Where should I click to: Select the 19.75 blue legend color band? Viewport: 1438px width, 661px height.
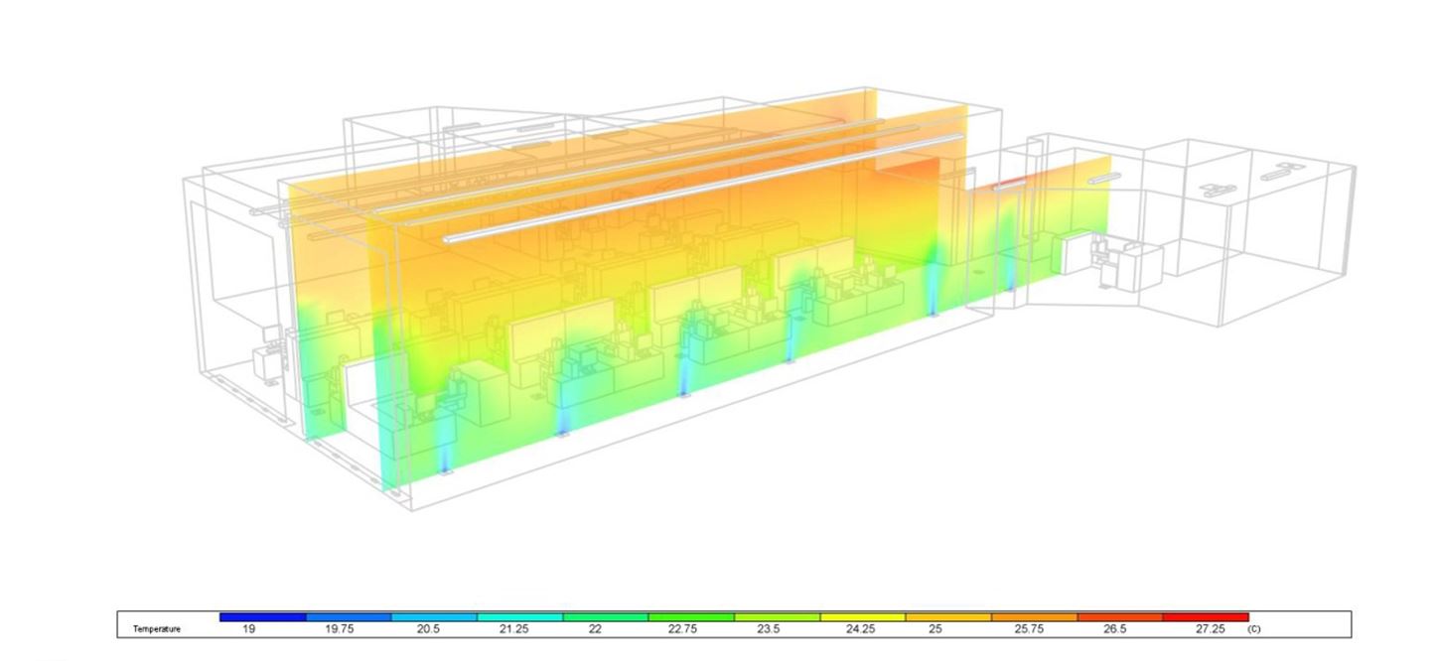pyautogui.click(x=349, y=617)
